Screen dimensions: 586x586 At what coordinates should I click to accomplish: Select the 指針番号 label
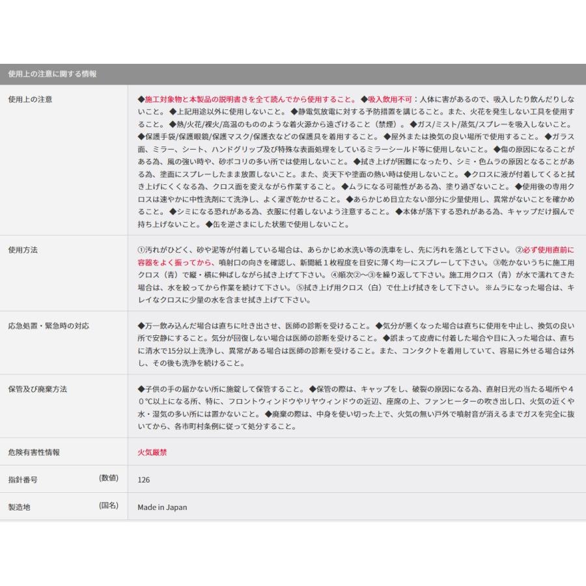tap(23, 479)
